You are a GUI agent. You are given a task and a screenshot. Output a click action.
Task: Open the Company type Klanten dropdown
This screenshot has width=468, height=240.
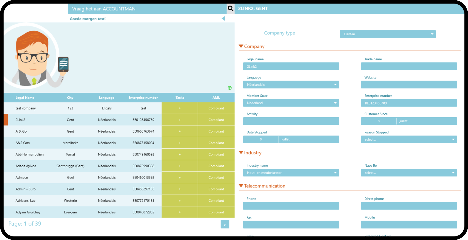388,34
